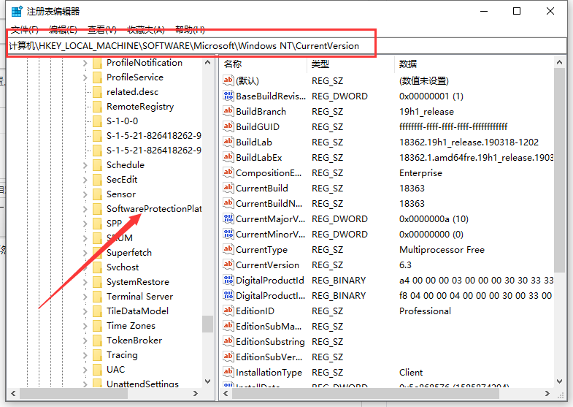Open the 文件(F) menu

pos(24,29)
